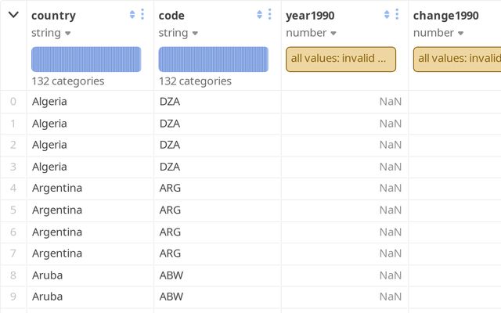This screenshot has width=501, height=313.
Task: Sort the country column
Action: click(x=132, y=14)
